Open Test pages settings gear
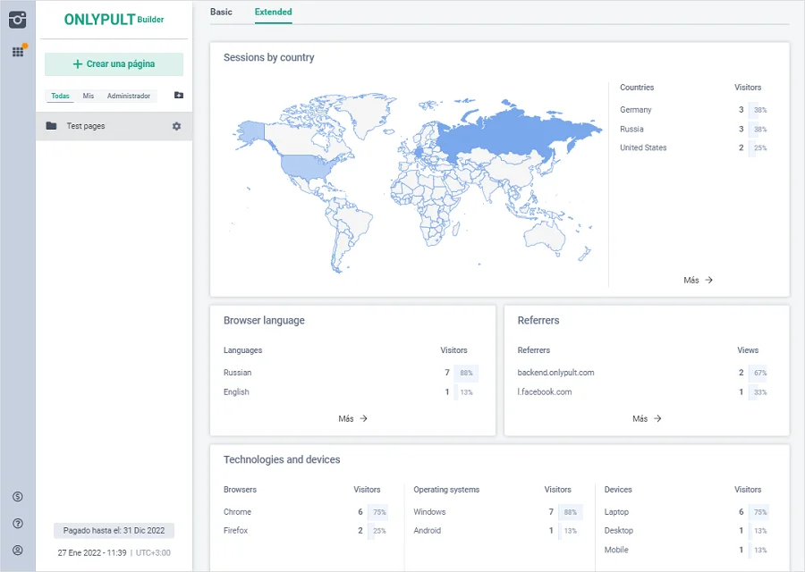 coord(176,126)
